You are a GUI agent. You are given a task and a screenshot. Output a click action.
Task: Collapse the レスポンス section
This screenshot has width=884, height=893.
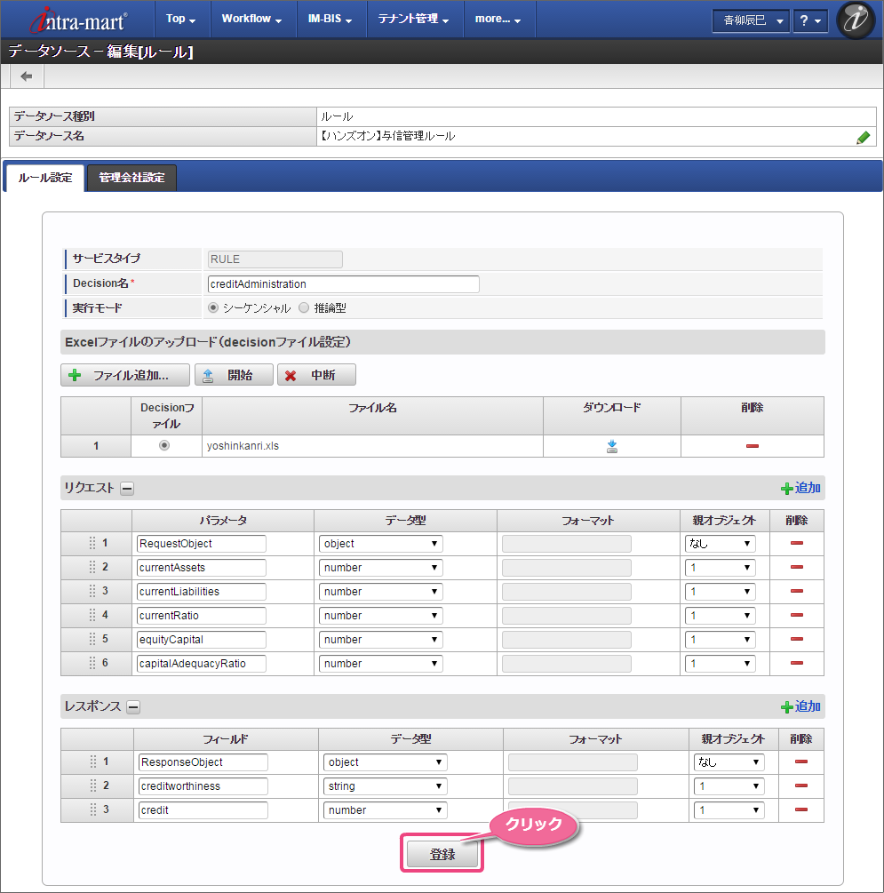(x=132, y=707)
